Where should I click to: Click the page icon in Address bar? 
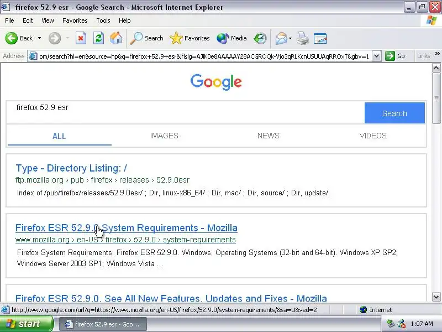33,56
